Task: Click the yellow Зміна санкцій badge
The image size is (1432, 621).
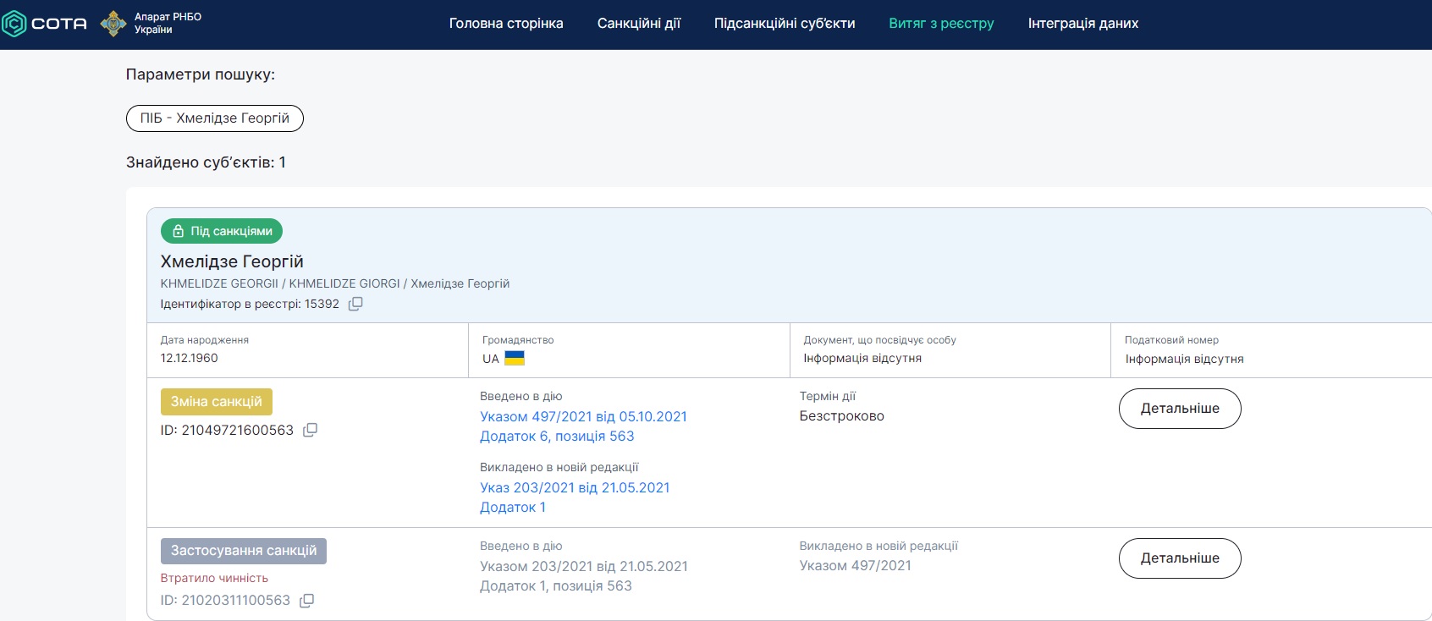Action: coord(217,402)
